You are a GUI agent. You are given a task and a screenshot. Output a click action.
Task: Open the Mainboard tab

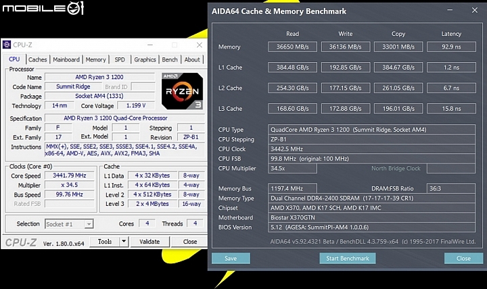[66, 59]
